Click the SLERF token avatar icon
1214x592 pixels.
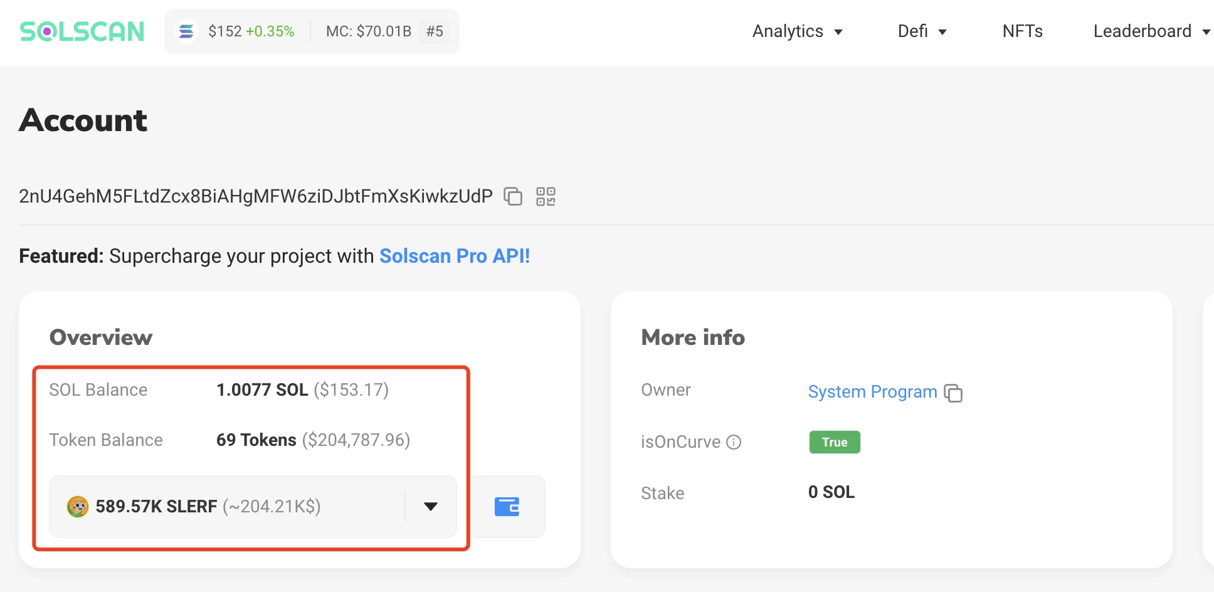point(78,507)
